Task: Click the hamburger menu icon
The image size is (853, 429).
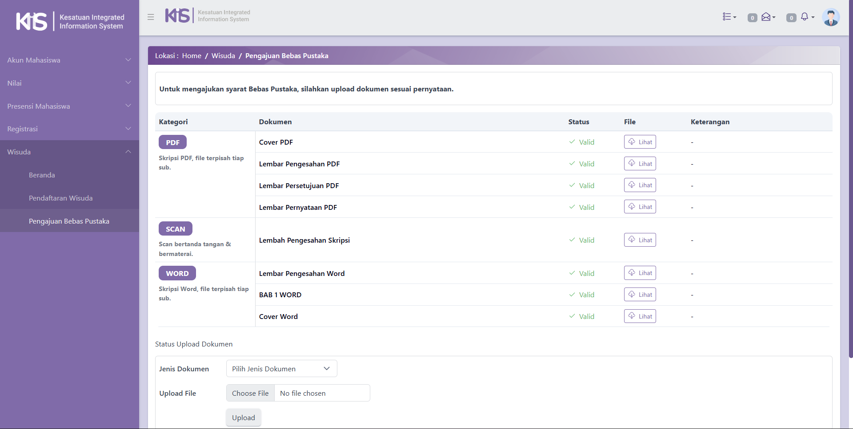Action: point(151,17)
